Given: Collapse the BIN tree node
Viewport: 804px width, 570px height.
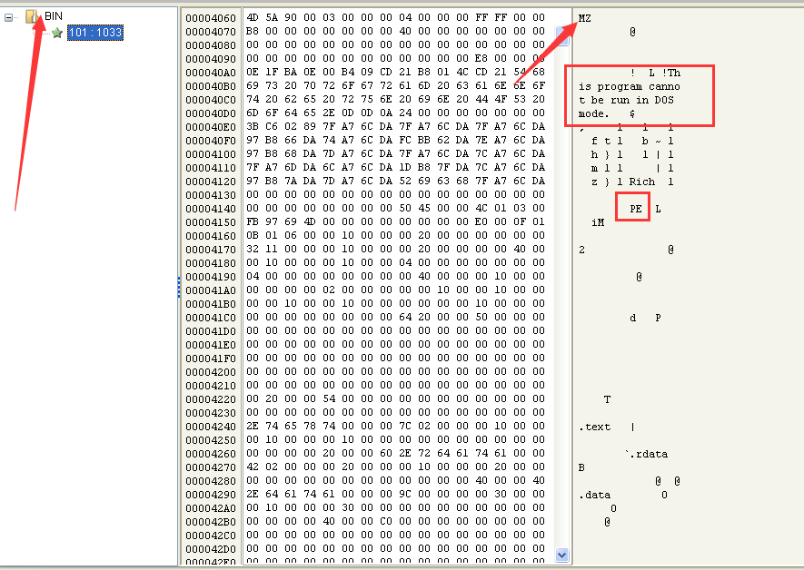Looking at the screenshot, I should point(9,16).
